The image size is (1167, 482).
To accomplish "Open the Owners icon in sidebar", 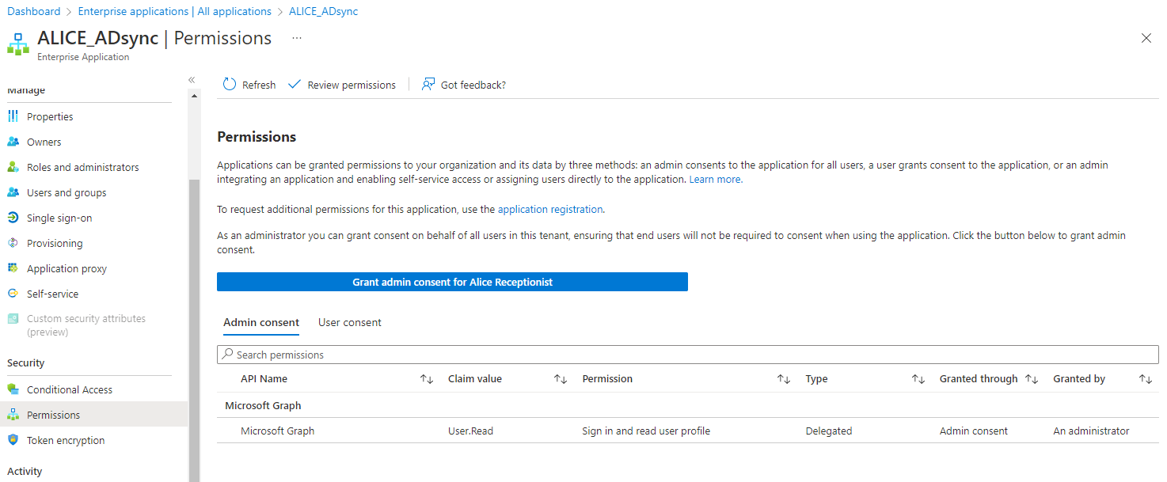I will pyautogui.click(x=13, y=142).
